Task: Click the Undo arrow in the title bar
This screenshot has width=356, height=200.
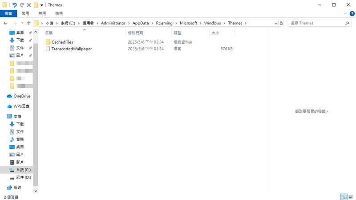Action: [15, 5]
